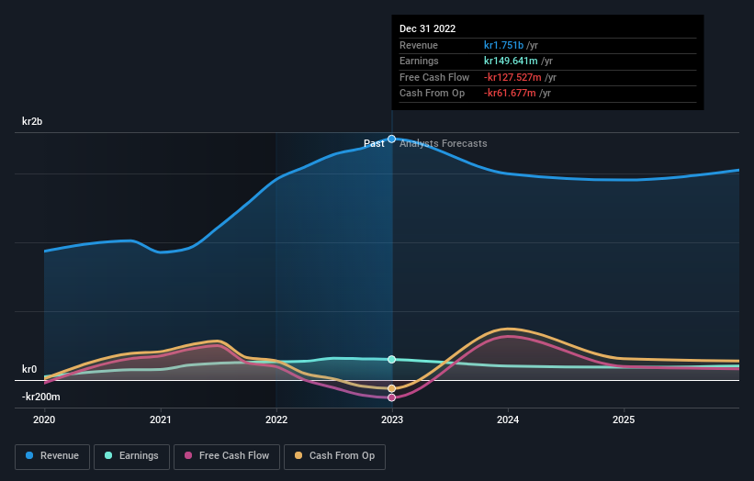Click the Earnings row label in tooltip
Image resolution: width=754 pixels, height=481 pixels.
419,61
